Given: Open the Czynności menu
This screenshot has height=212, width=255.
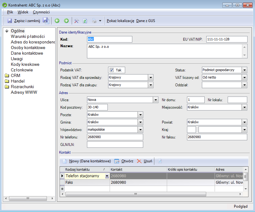Looking at the screenshot, I should [41, 12].
